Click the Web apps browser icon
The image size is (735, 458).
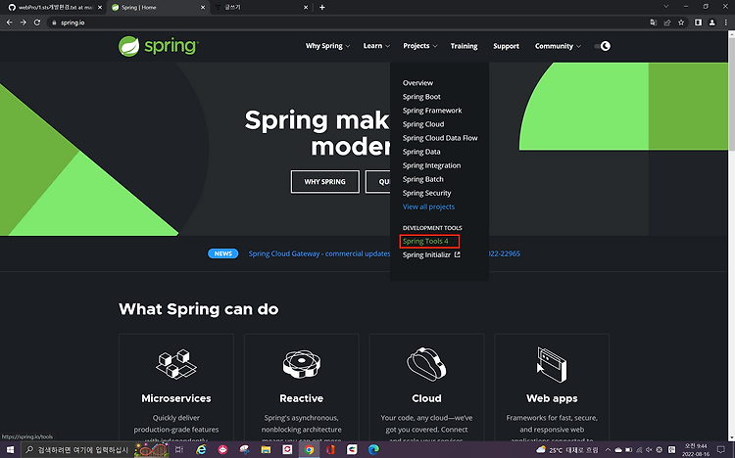[x=552, y=364]
